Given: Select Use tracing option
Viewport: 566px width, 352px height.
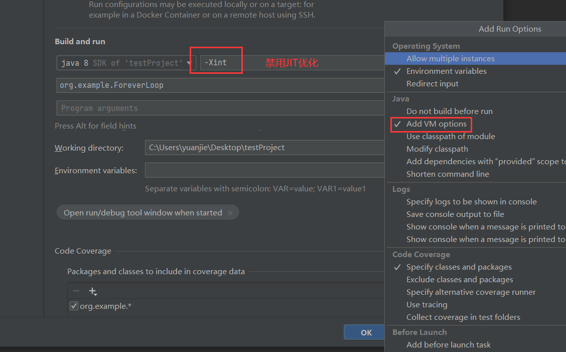Looking at the screenshot, I should (475, 305).
